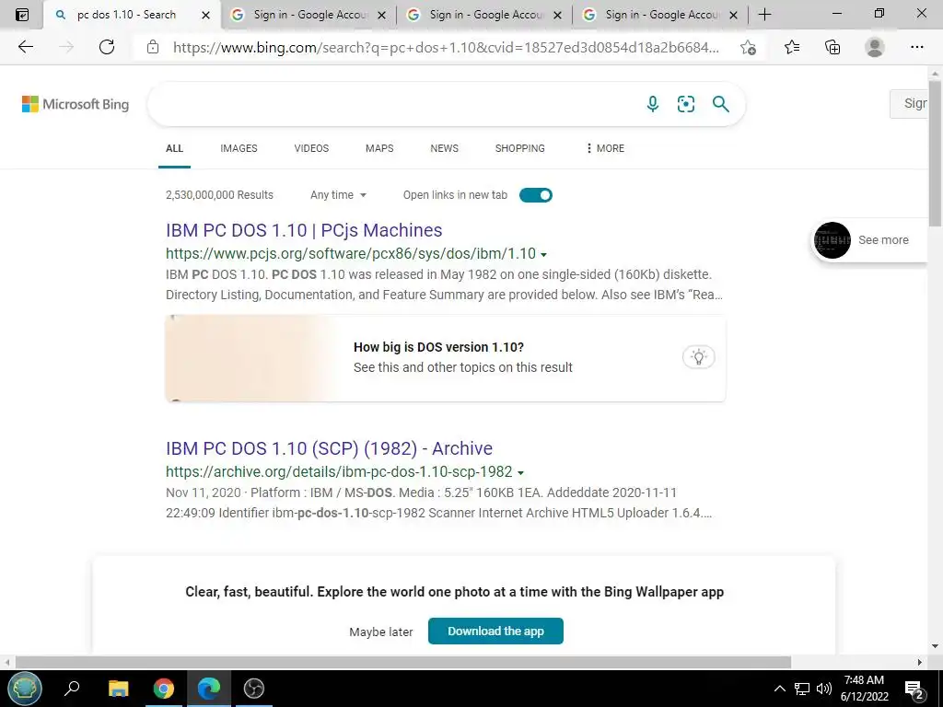
Task: Launch Google Chrome from taskbar
Action: [163, 689]
